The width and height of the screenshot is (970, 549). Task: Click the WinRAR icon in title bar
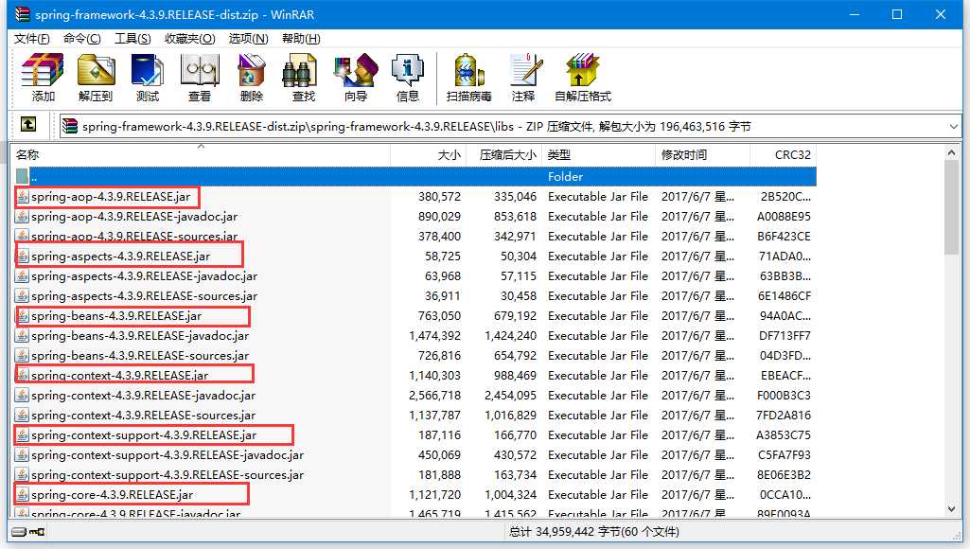click(23, 13)
